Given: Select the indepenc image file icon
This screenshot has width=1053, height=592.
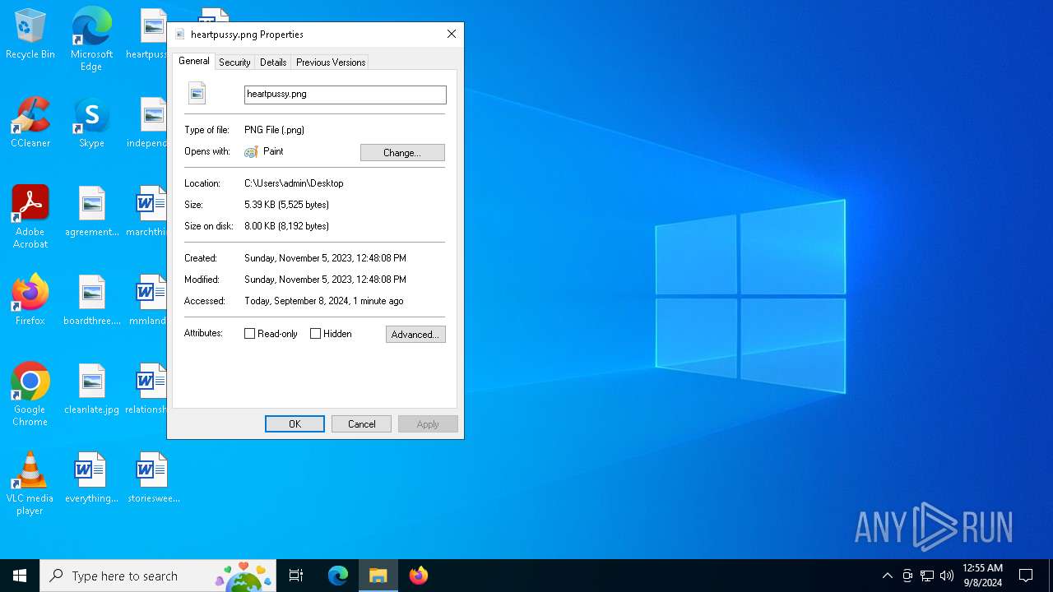Looking at the screenshot, I should [x=149, y=122].
